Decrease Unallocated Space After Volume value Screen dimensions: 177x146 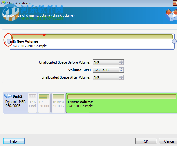point(121,78)
